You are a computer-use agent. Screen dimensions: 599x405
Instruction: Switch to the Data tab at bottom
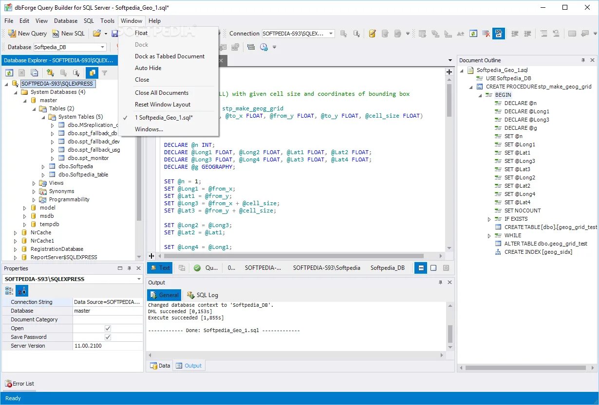[x=160, y=366]
